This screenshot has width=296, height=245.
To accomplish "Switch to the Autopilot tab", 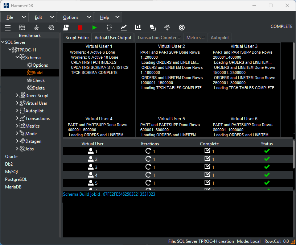I will click(220, 38).
